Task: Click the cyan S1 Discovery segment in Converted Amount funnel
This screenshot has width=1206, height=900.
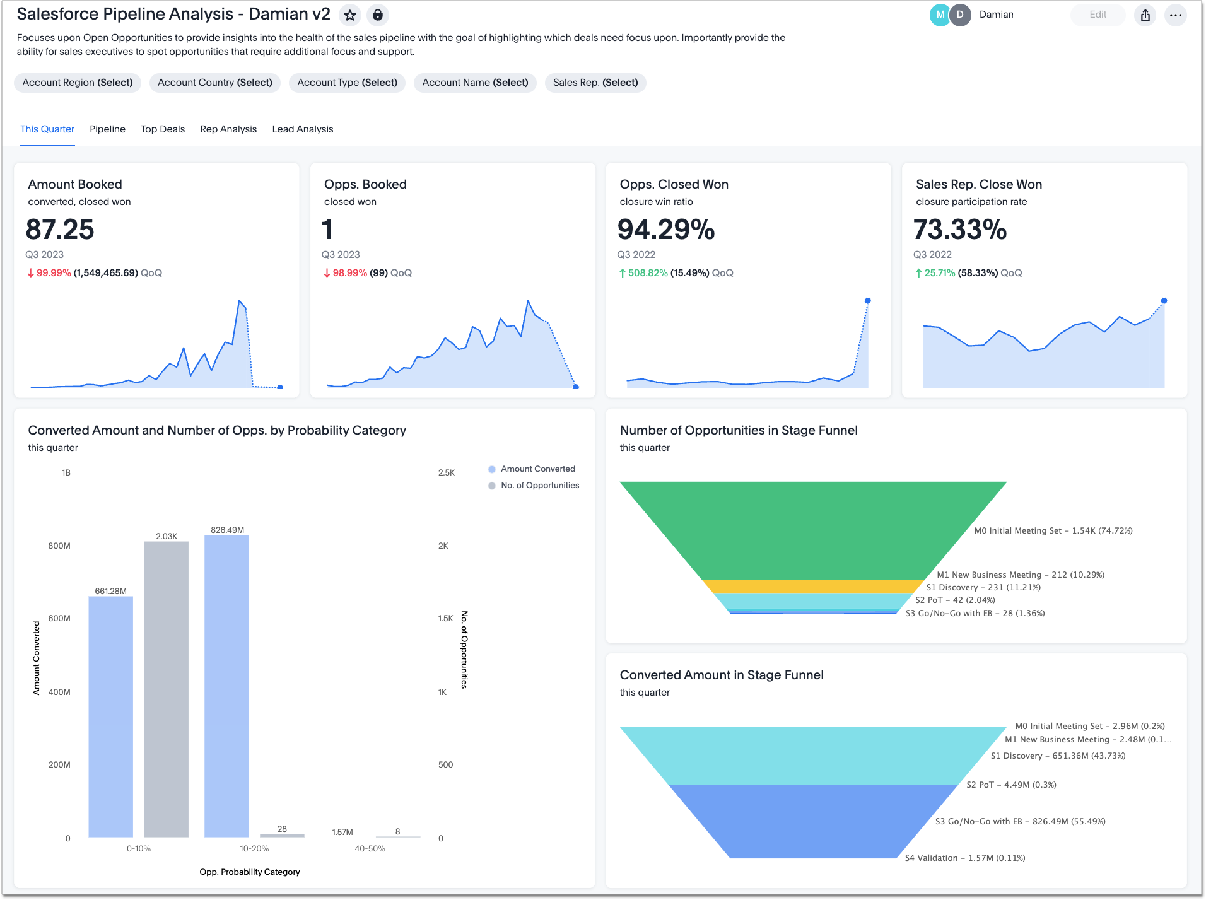Action: (x=813, y=756)
